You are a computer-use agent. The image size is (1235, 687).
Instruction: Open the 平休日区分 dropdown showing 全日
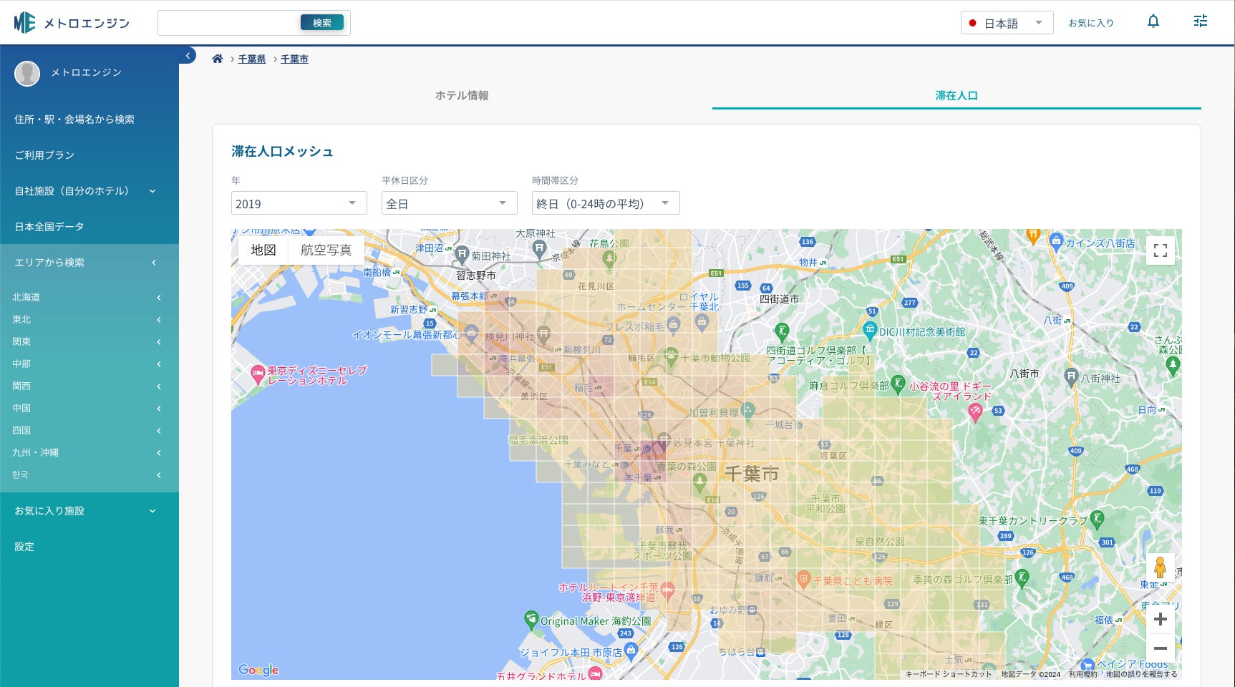pos(450,203)
